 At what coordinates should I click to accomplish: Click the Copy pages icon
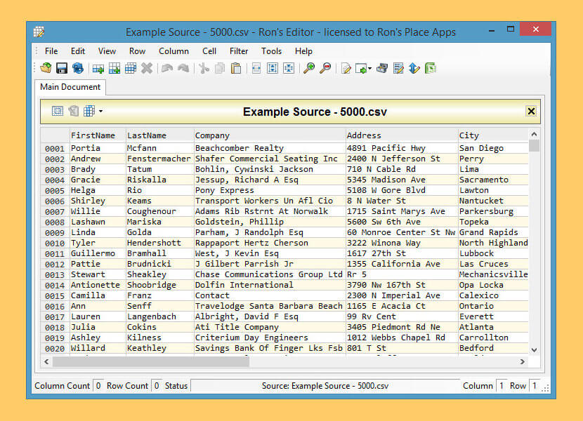tap(220, 68)
